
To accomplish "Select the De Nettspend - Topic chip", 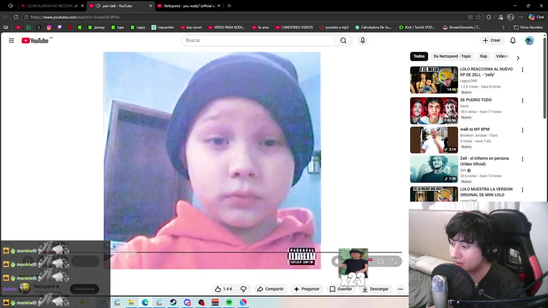I will pyautogui.click(x=452, y=56).
